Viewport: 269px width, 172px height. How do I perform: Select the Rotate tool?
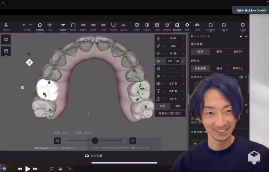40,27
